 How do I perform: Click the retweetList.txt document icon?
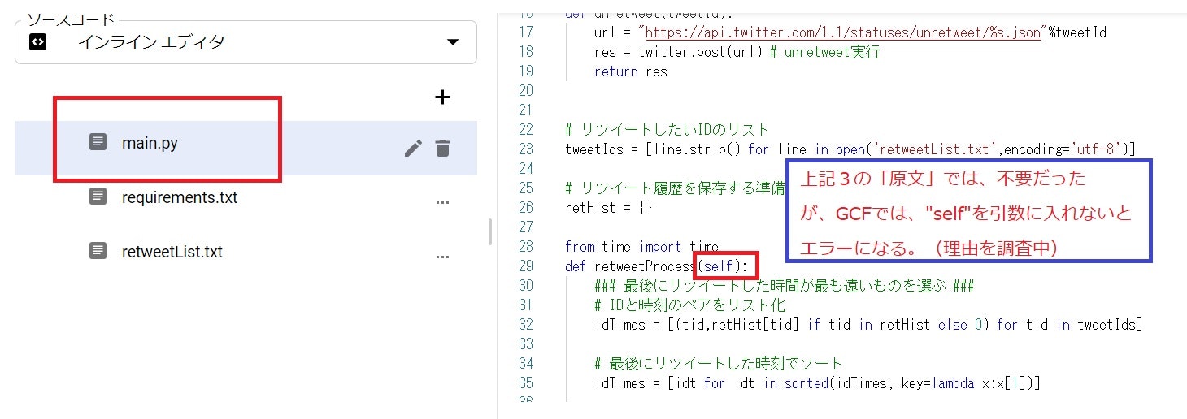pos(98,251)
